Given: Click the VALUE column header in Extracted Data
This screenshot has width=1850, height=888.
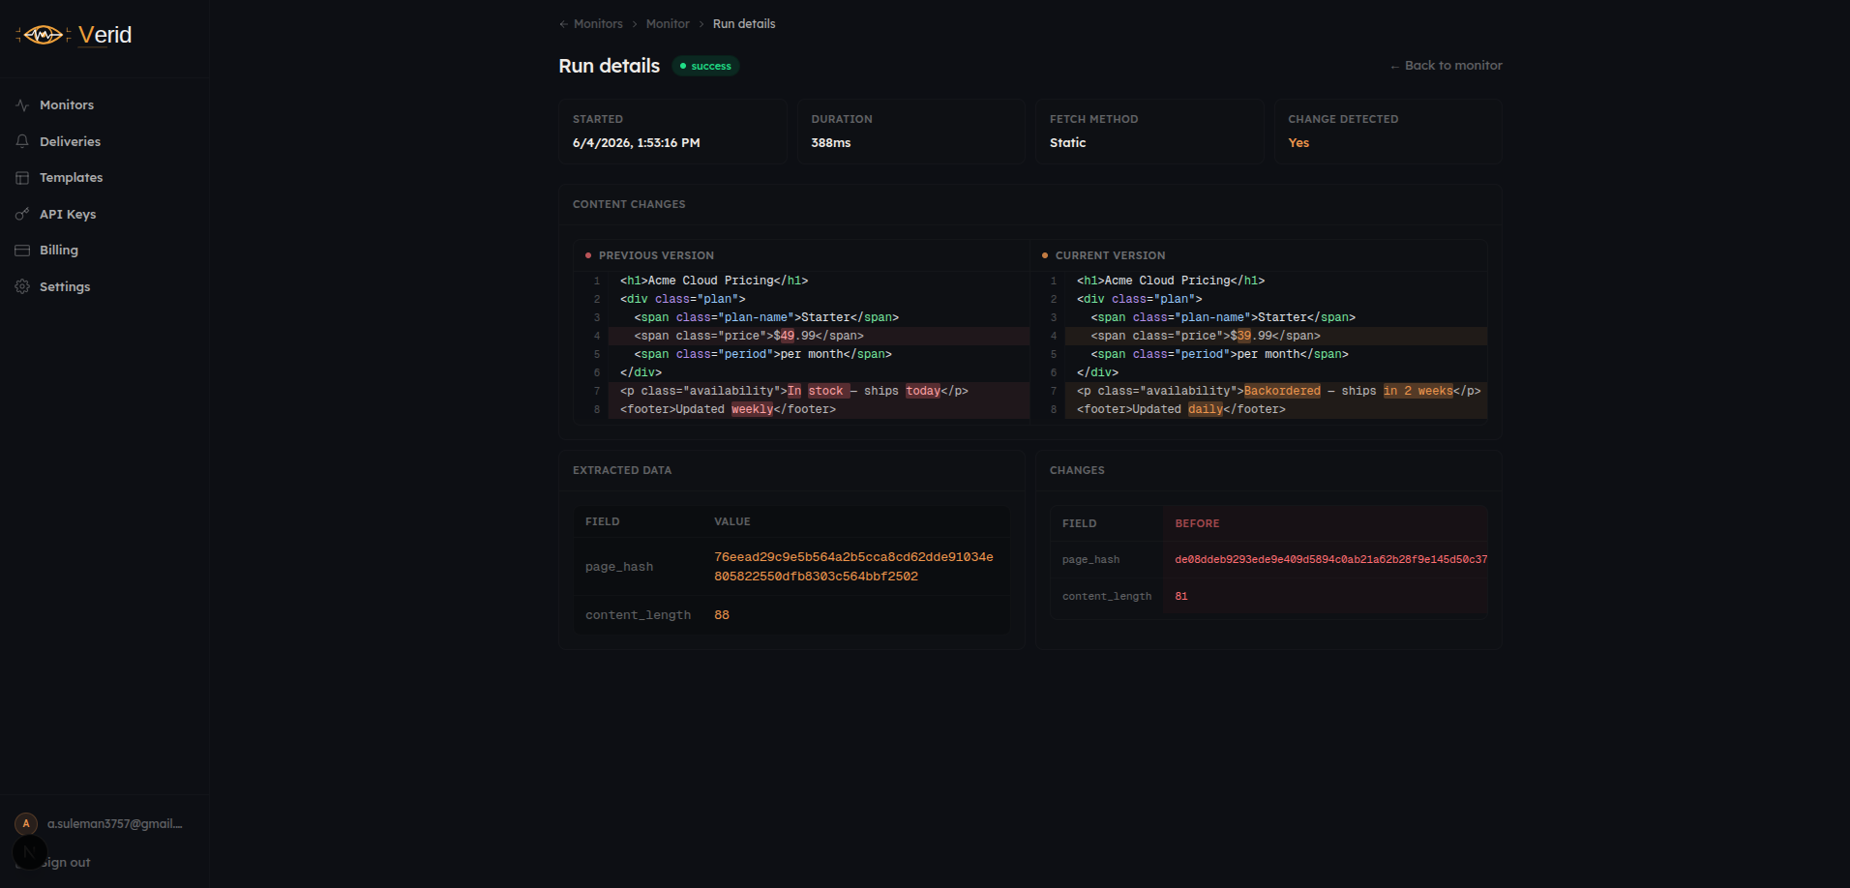Looking at the screenshot, I should (x=732, y=522).
